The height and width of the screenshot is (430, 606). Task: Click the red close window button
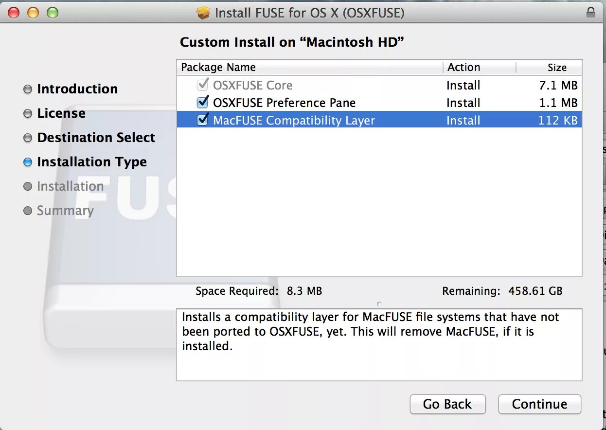coord(14,13)
